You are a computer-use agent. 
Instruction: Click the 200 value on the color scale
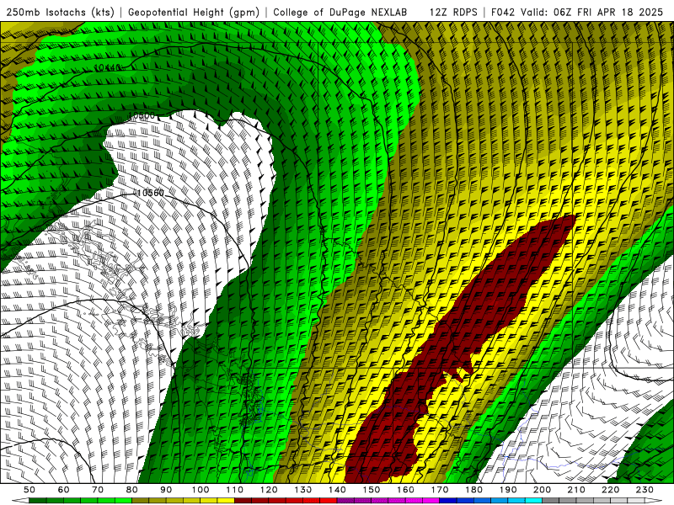(543, 490)
